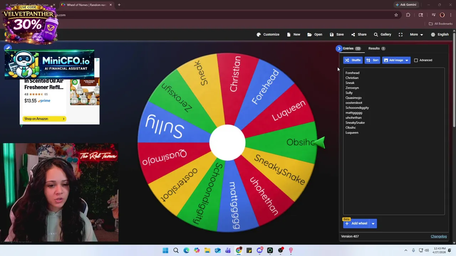Click the empty area of entries textbox
Viewport: 456px width, 256px height.
(x=394, y=174)
